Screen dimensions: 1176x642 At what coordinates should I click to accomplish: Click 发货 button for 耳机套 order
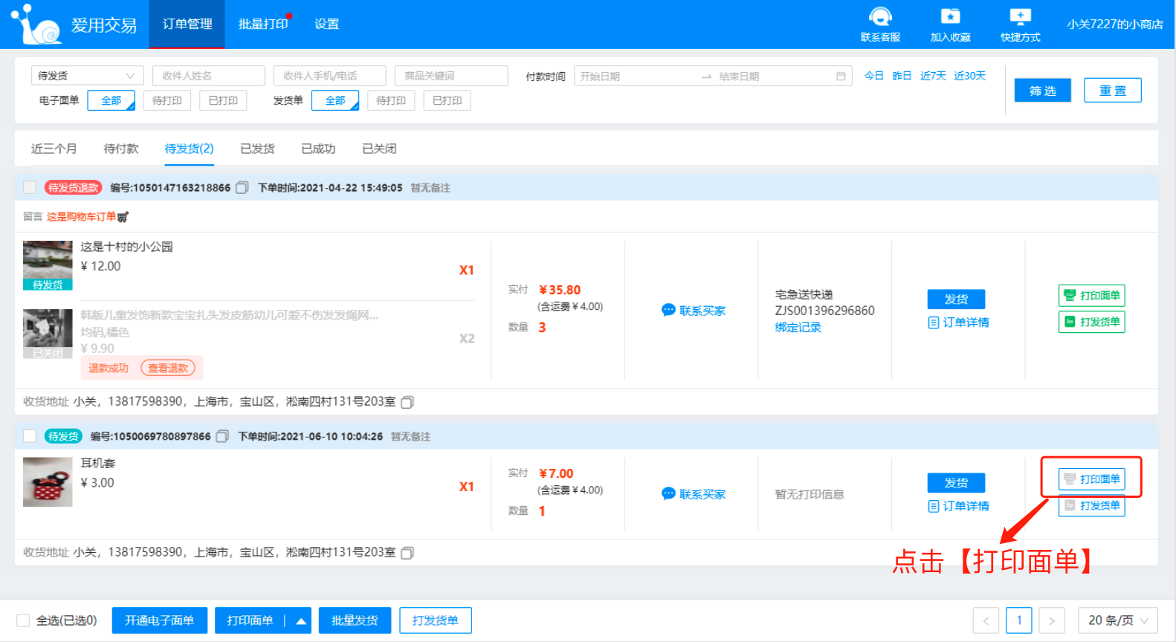coord(956,483)
